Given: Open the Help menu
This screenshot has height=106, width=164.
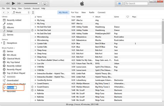Looking at the screenshot, I should tap(43, 8).
